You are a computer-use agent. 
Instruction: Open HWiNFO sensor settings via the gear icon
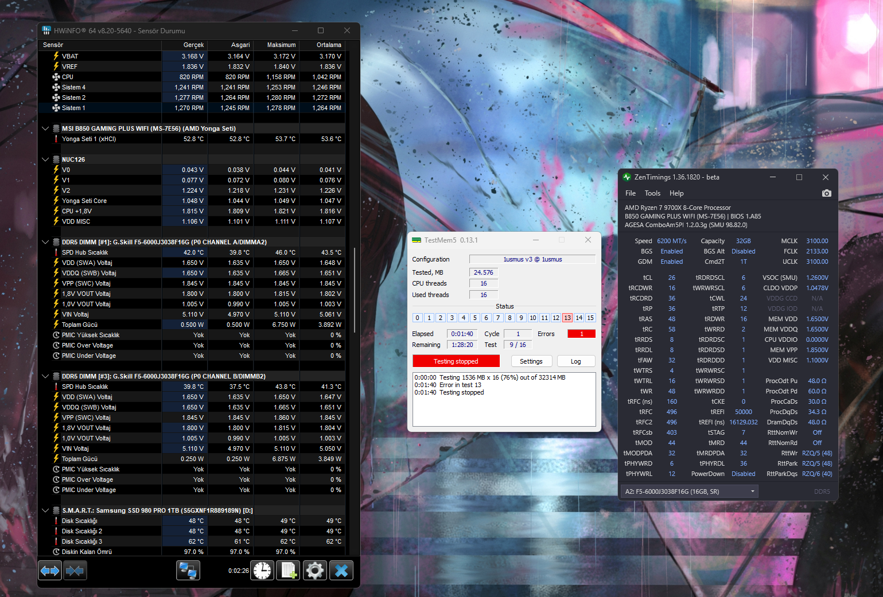315,571
